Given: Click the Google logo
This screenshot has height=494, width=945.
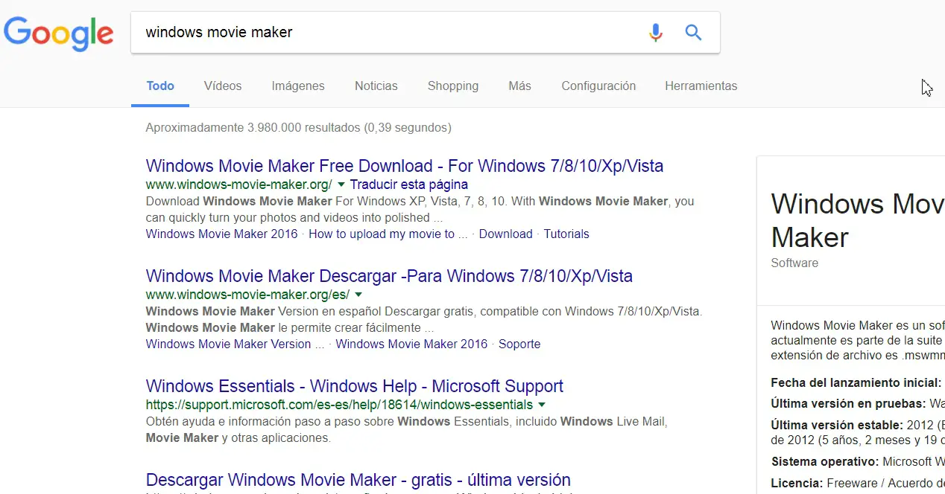Looking at the screenshot, I should [59, 33].
